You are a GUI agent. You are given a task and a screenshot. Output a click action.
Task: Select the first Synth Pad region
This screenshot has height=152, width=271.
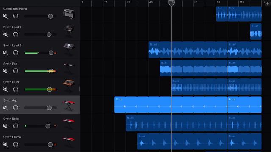click(x=194, y=68)
